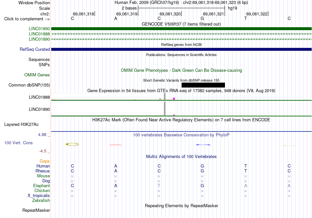The image size is (312, 218).
Task: Click the GTEx Gene Expression track title
Action: pos(181,91)
